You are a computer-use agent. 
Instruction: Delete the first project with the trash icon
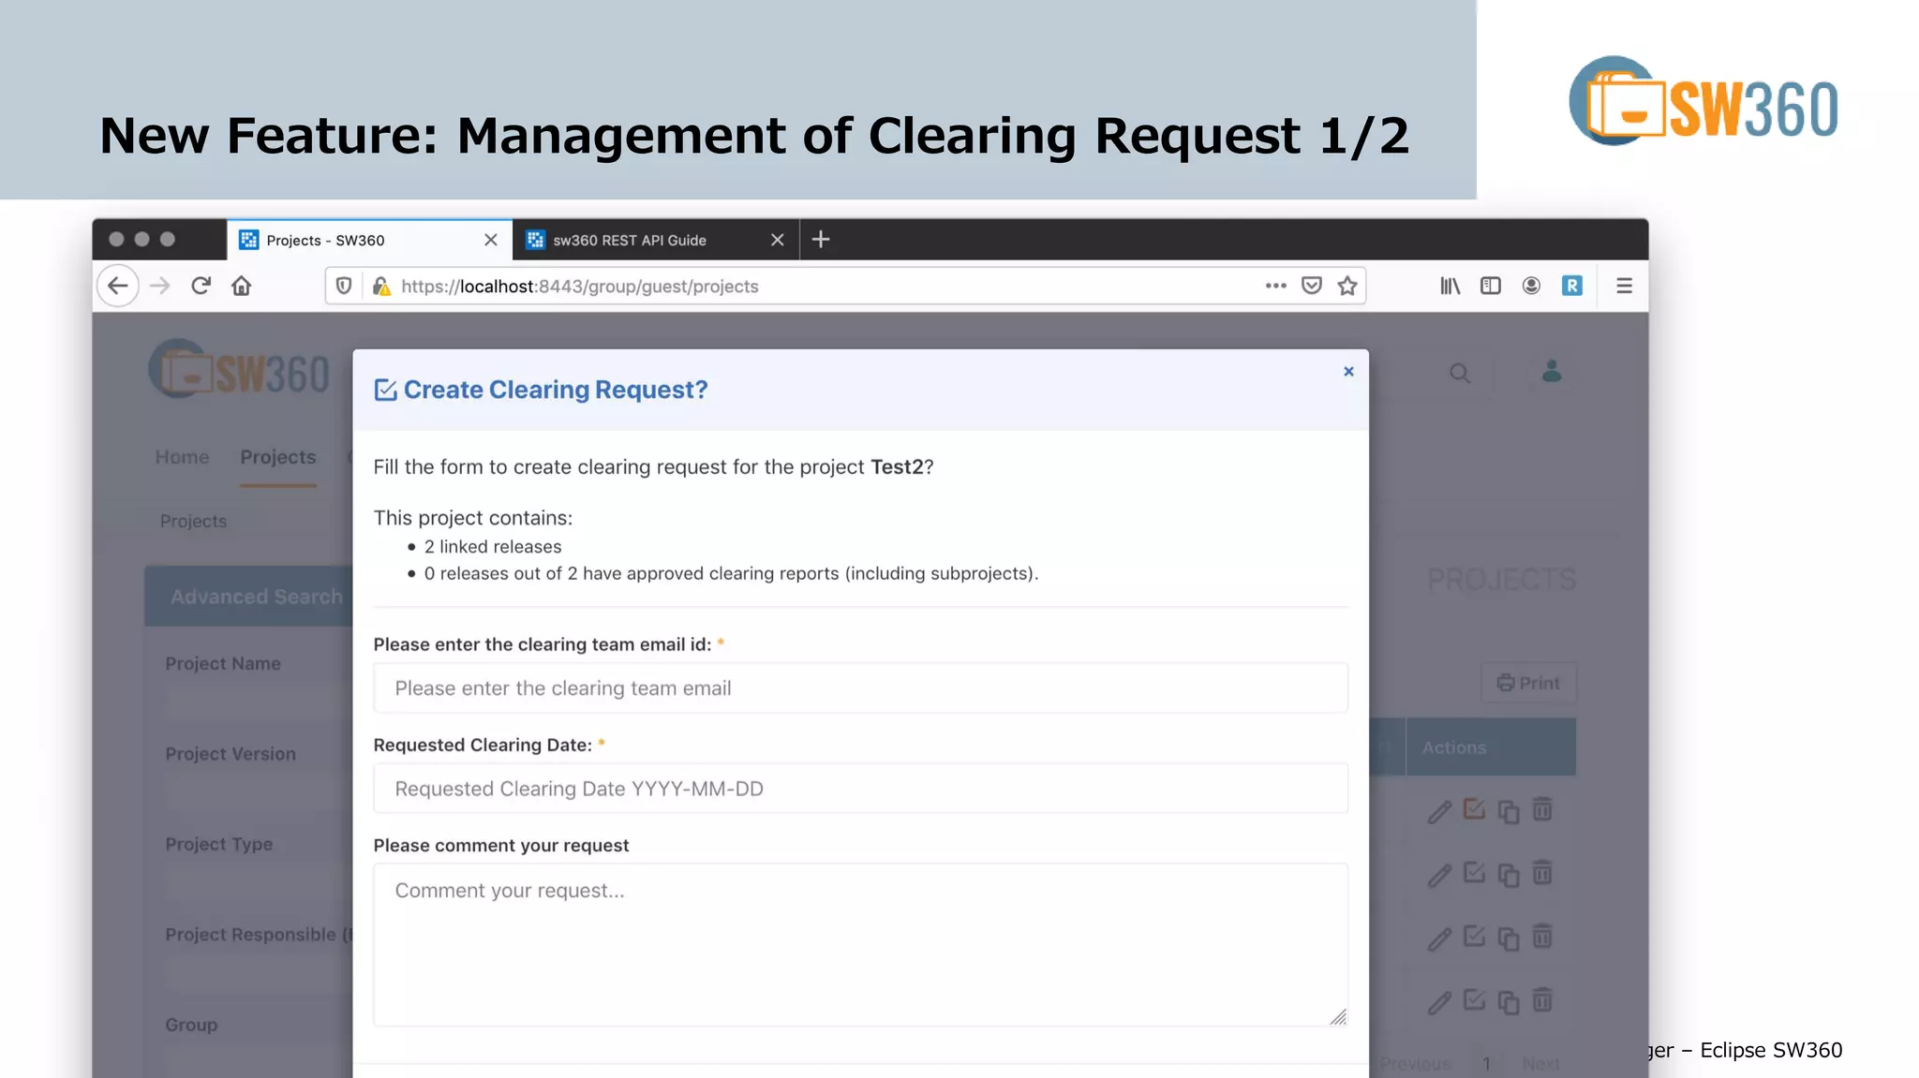(x=1542, y=808)
